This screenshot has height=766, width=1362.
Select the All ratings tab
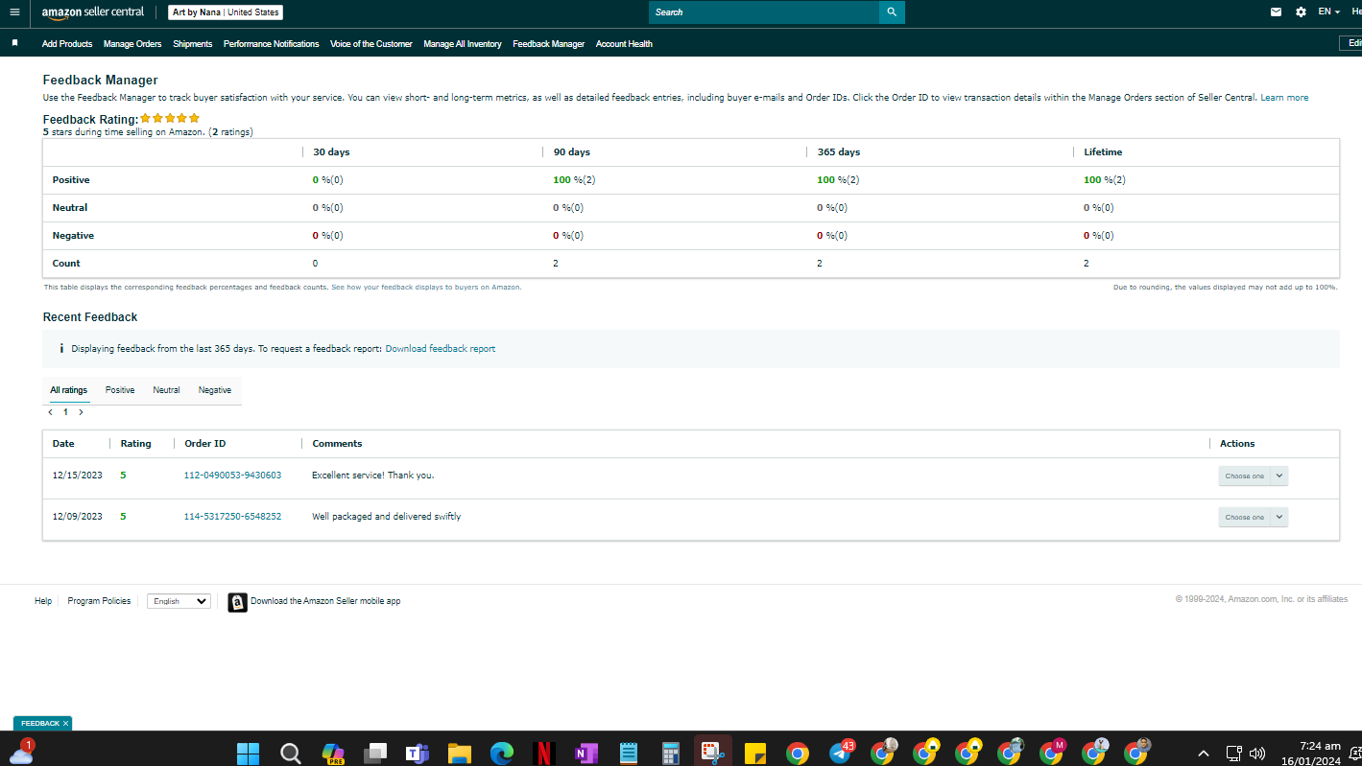pyautogui.click(x=69, y=390)
